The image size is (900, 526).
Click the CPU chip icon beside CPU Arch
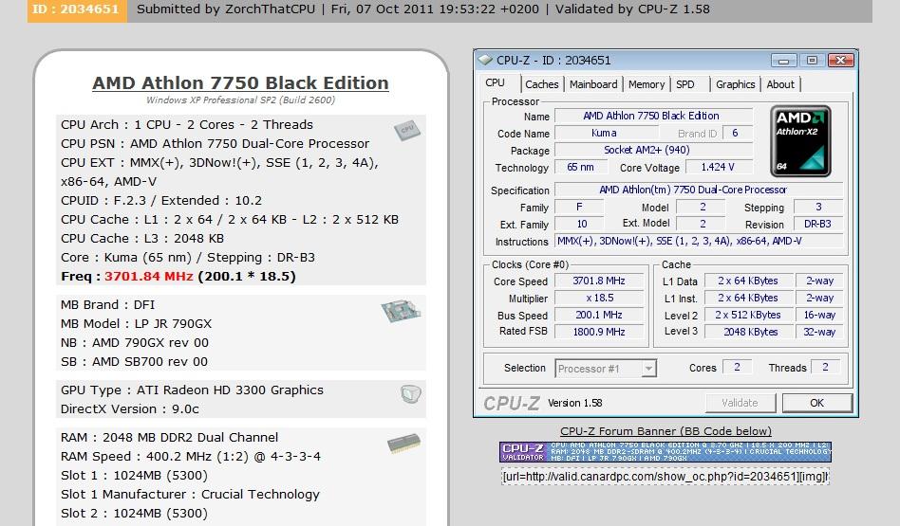[407, 131]
